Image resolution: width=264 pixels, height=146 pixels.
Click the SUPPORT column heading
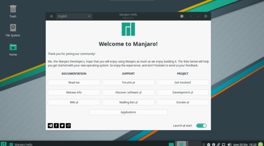128,74
